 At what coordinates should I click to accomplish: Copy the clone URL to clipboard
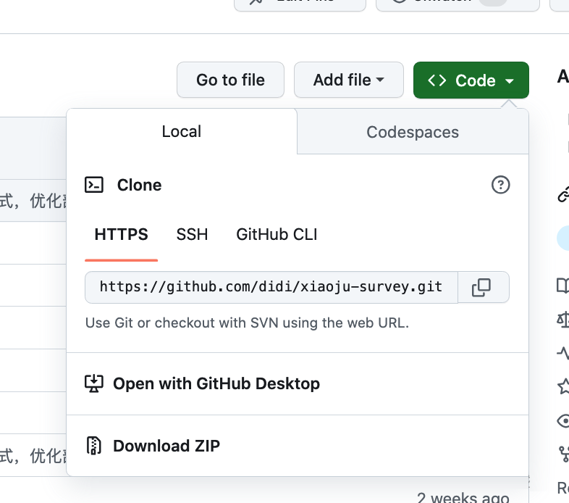481,288
